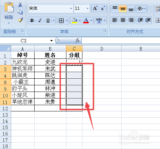This screenshot has width=160, height=149.
Task: Select row 15 header
Action: (6, 127)
